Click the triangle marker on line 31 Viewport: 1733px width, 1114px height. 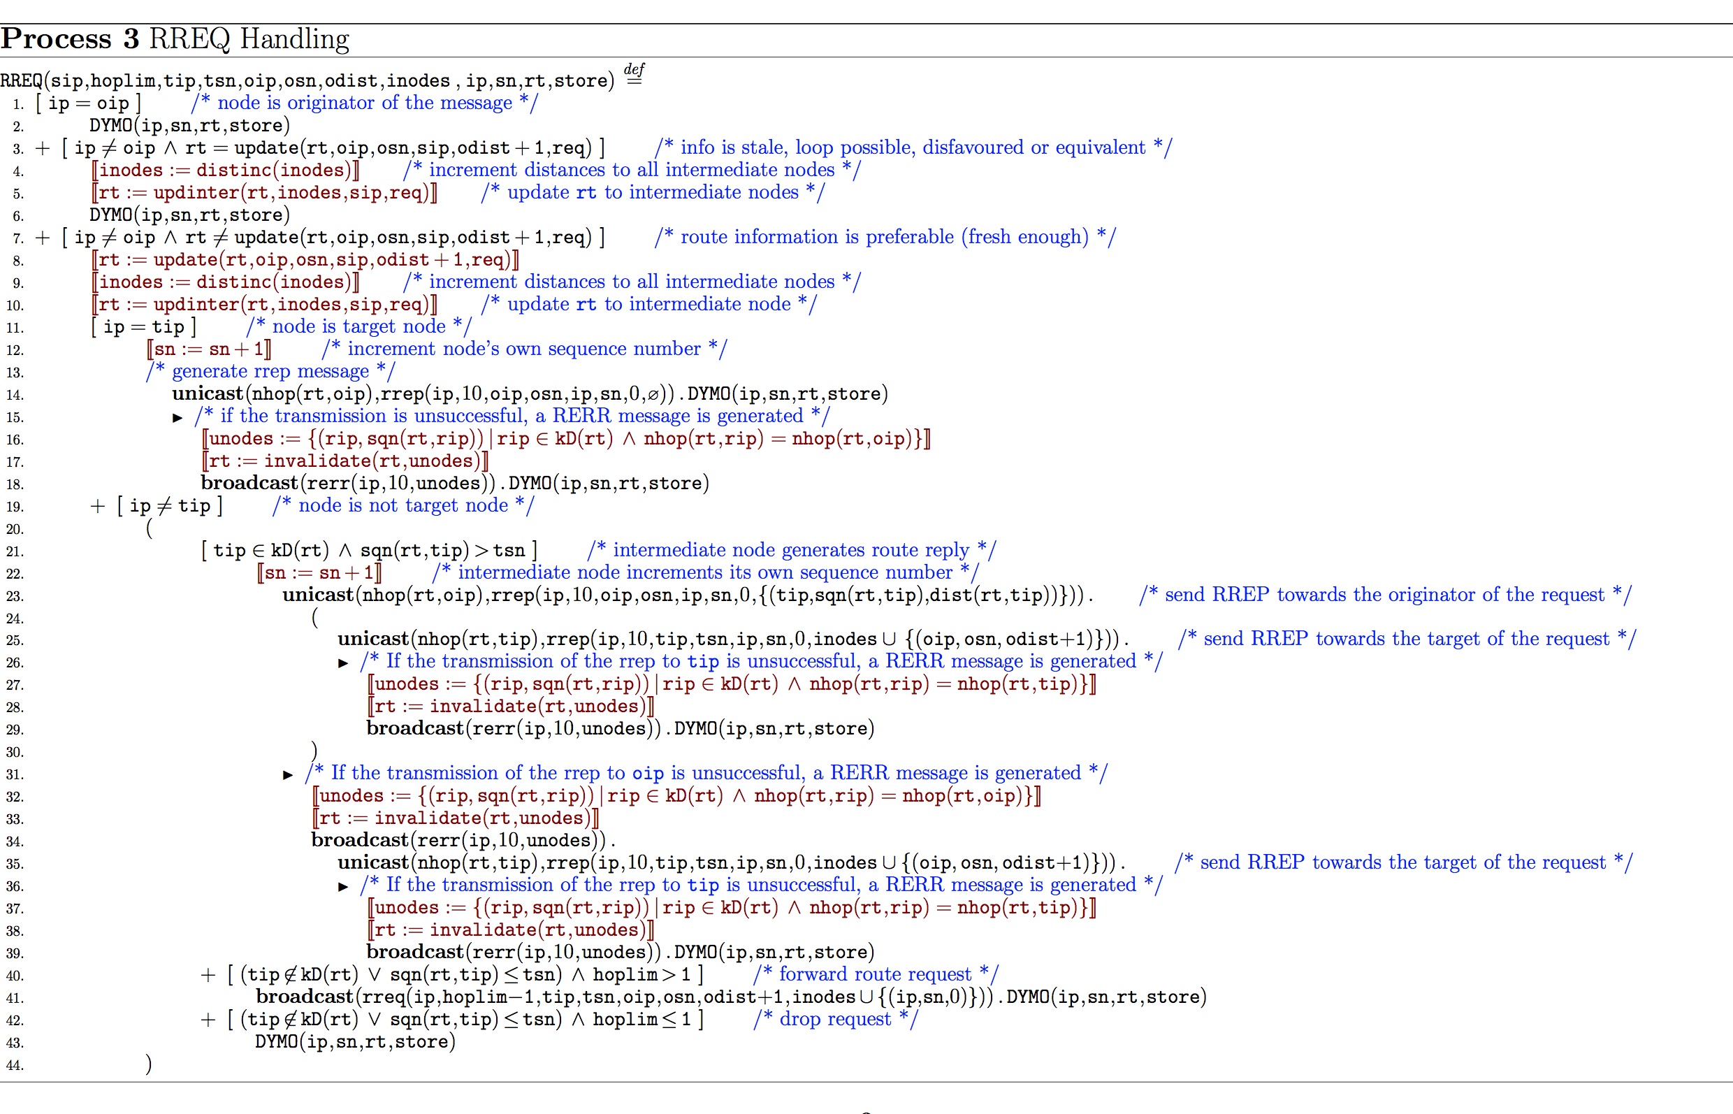coord(288,775)
